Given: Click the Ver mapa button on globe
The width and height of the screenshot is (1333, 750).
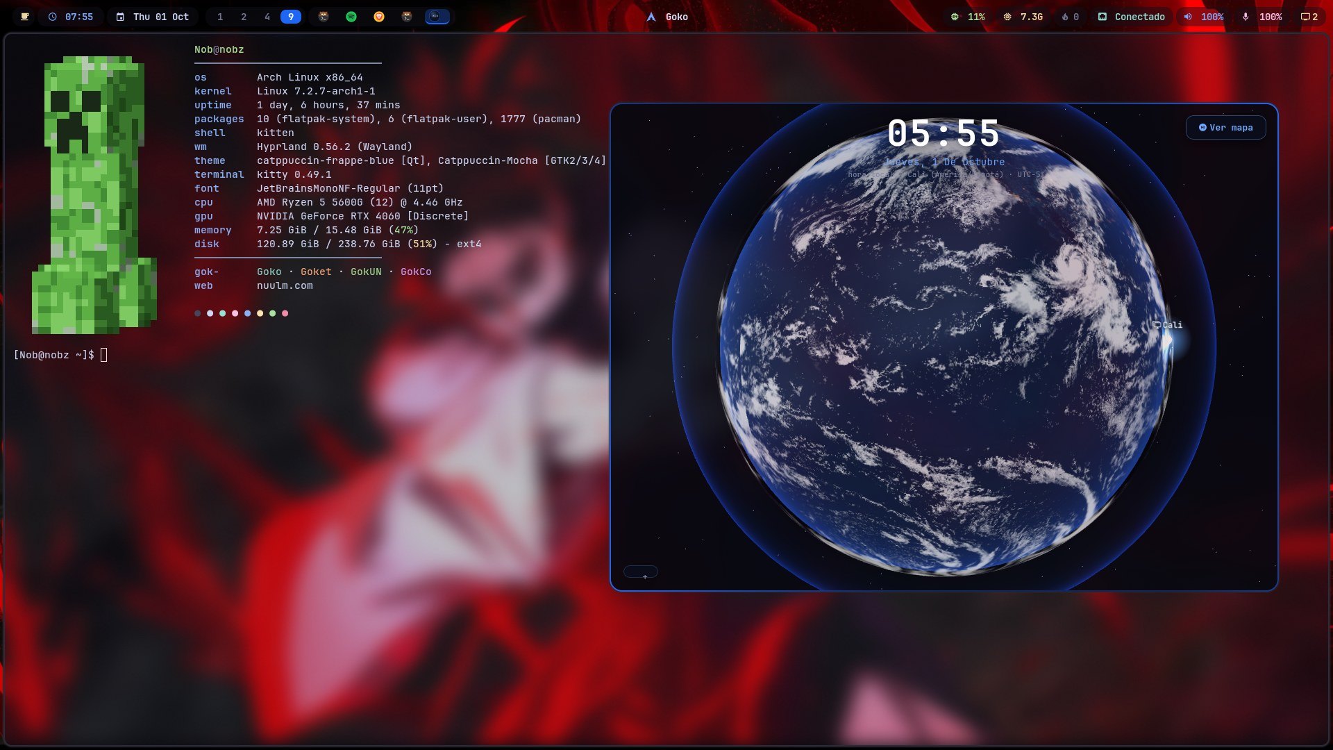Looking at the screenshot, I should tap(1225, 128).
